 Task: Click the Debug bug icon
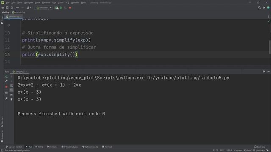61,8
